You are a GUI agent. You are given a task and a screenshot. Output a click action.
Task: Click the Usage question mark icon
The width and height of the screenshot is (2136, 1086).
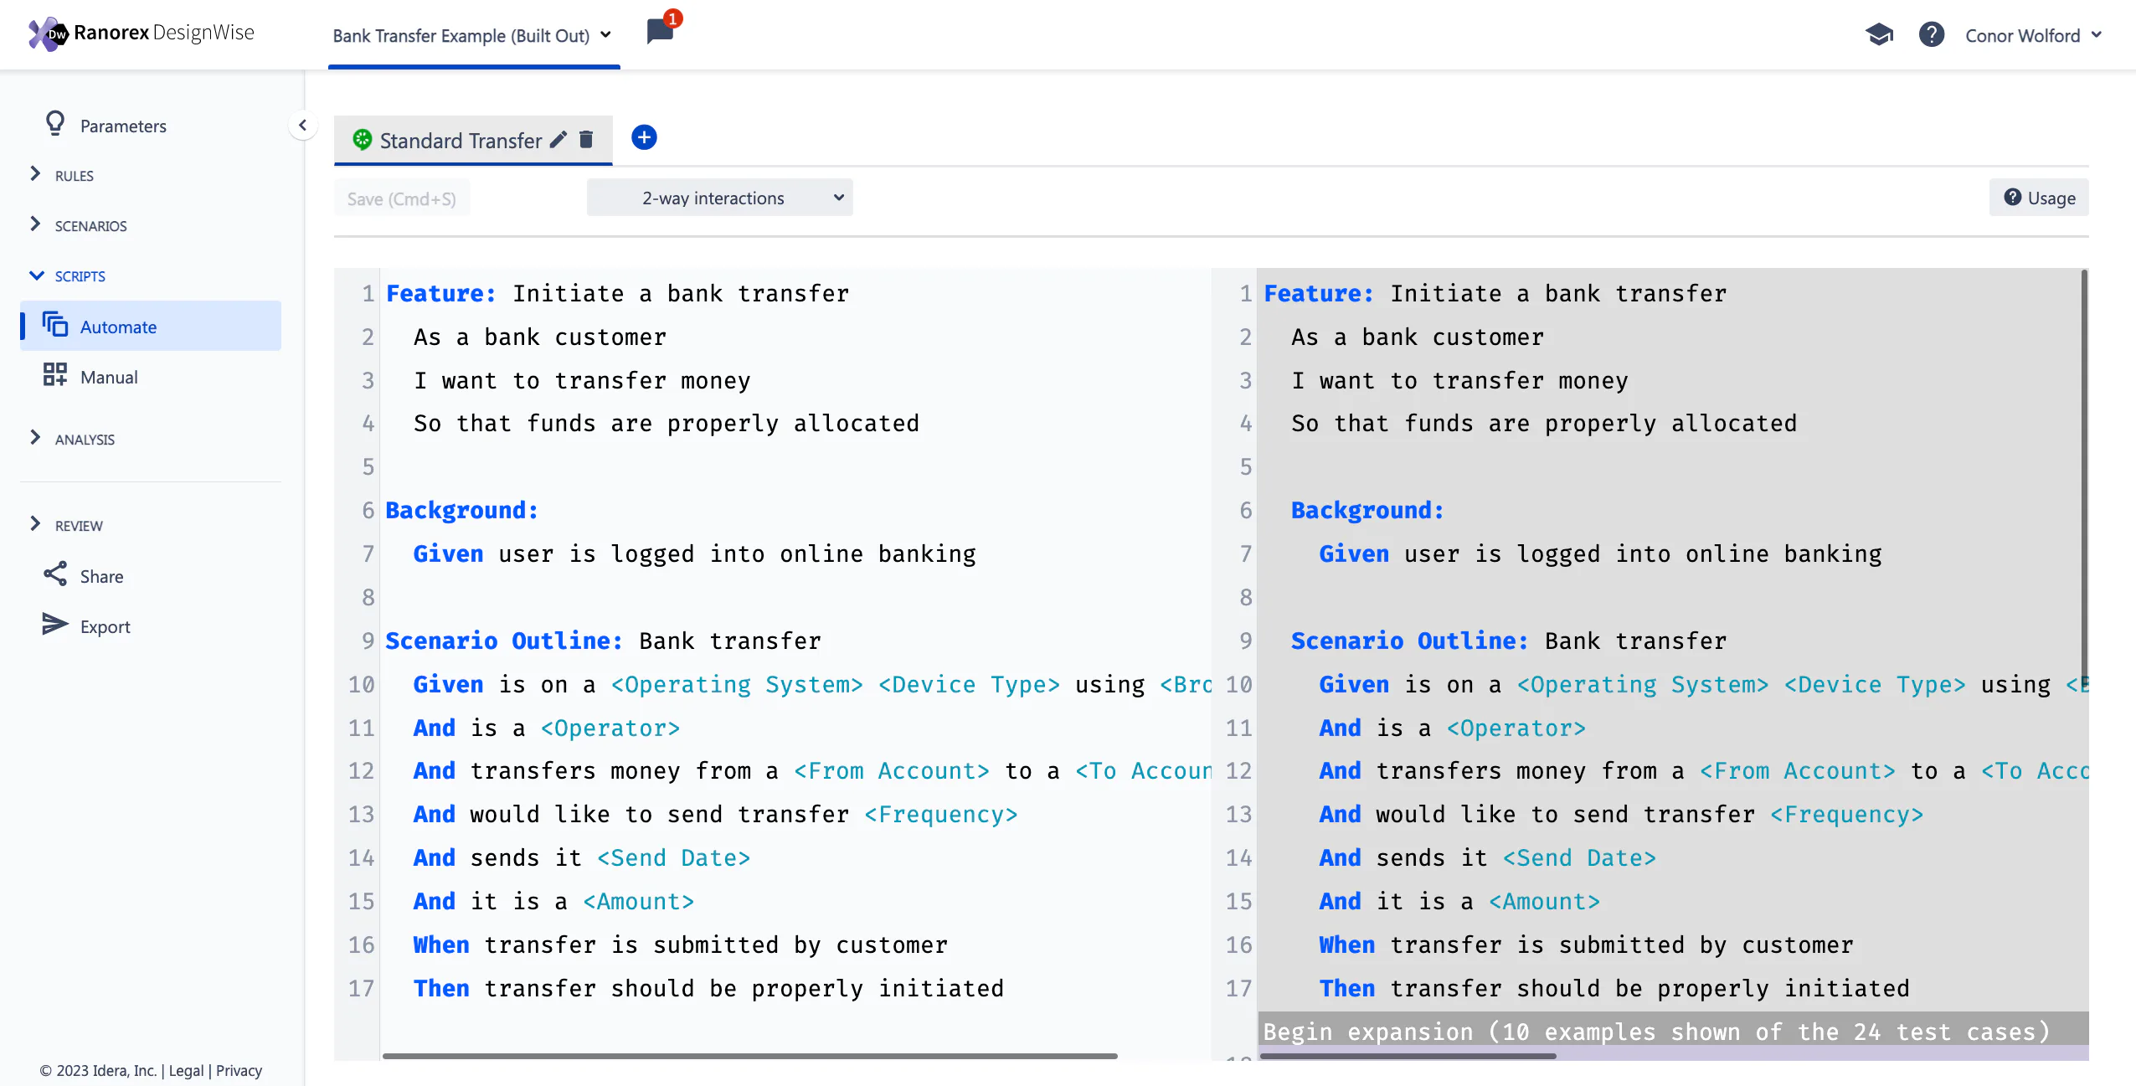pos(2012,198)
